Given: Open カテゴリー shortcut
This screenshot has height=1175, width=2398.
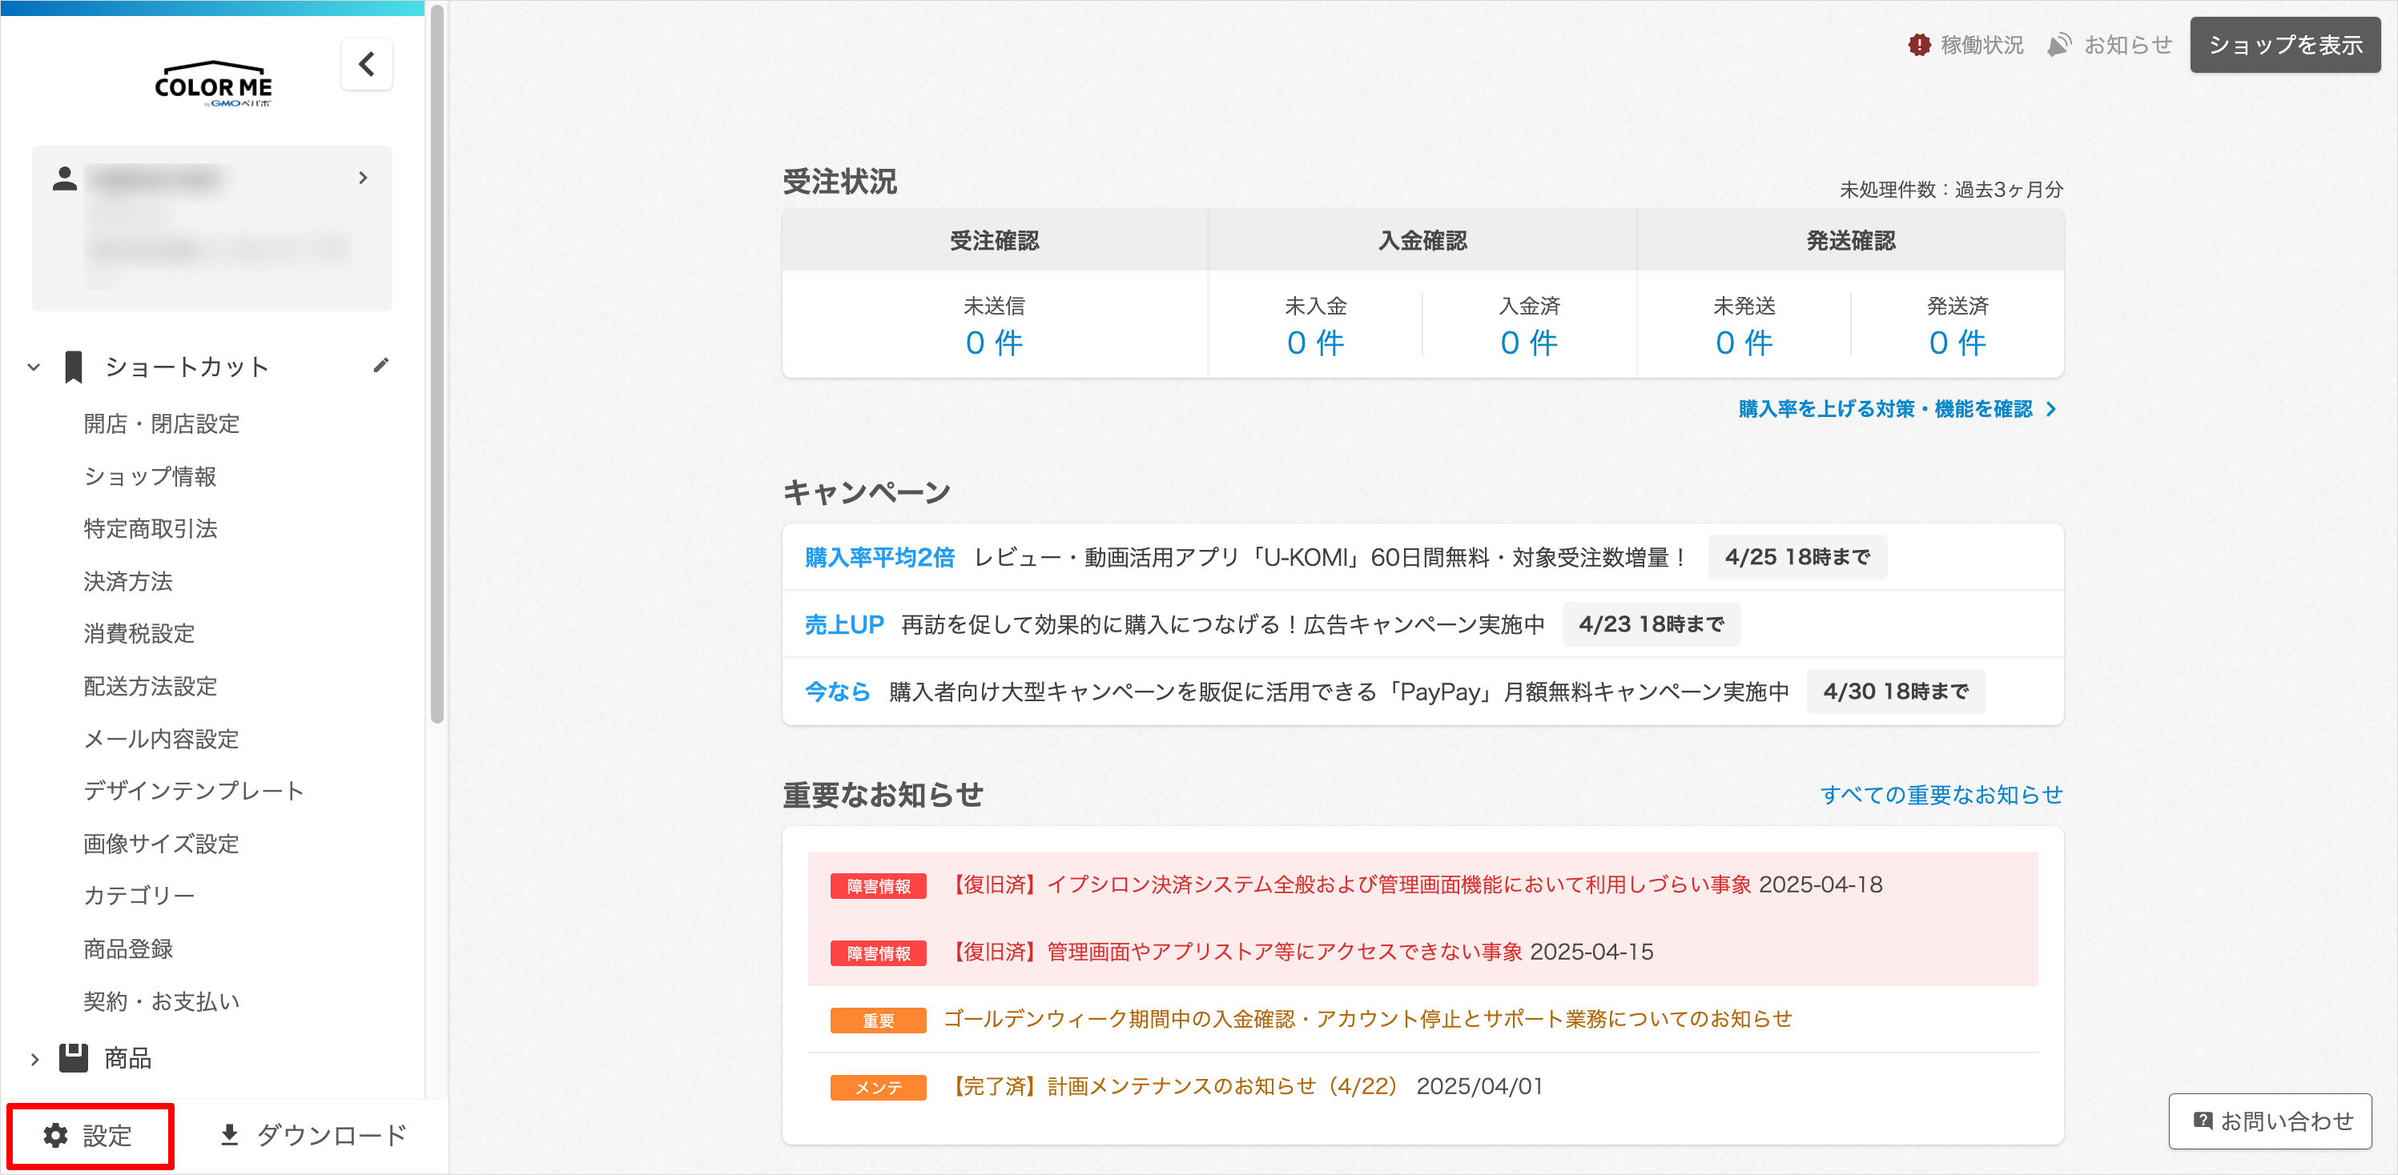Looking at the screenshot, I should coord(139,896).
